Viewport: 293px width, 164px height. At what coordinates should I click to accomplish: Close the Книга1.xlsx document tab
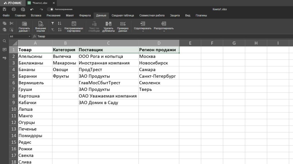(54, 3)
